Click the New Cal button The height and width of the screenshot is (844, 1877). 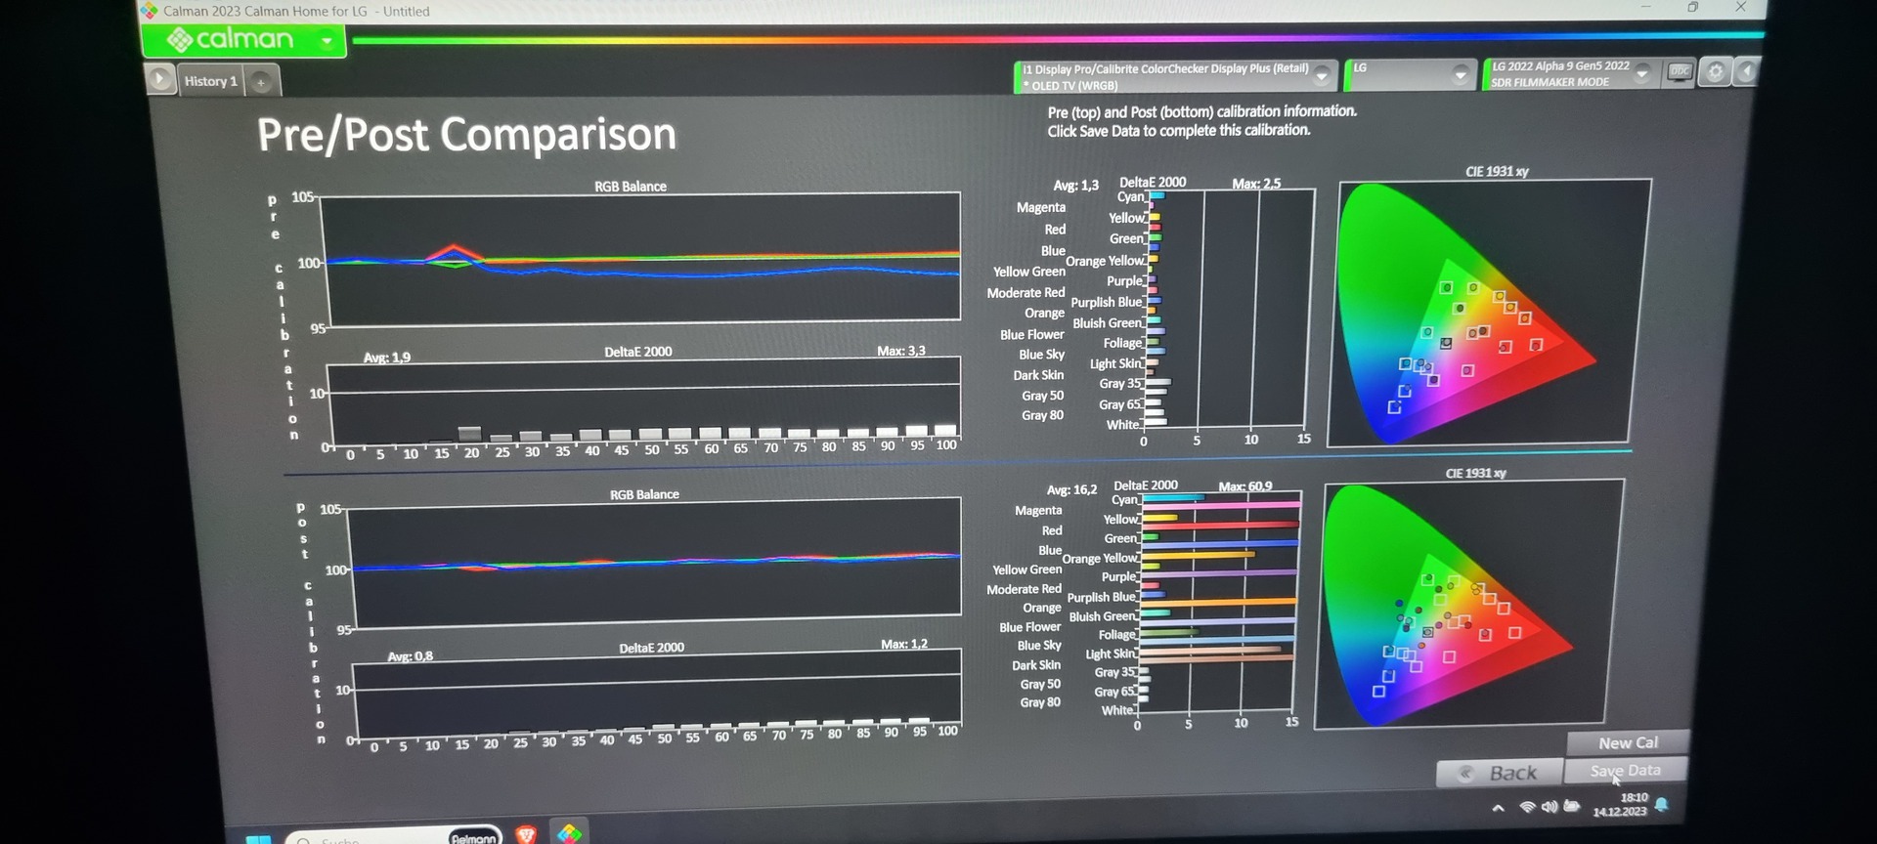pos(1628,743)
